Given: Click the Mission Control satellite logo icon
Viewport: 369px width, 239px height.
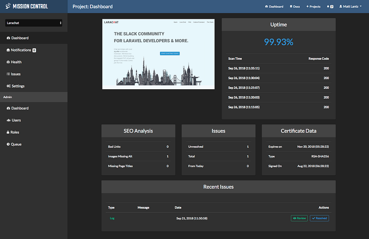Looking at the screenshot, I should (8, 6).
